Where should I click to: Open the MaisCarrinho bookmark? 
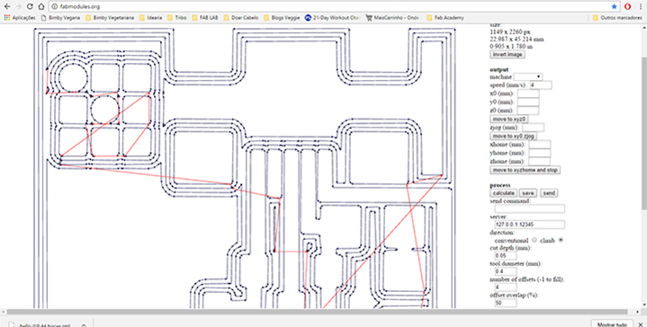(x=392, y=18)
